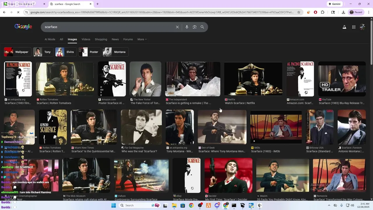Open The Independent Scarface remake image
The image size is (373, 210).
(193, 79)
